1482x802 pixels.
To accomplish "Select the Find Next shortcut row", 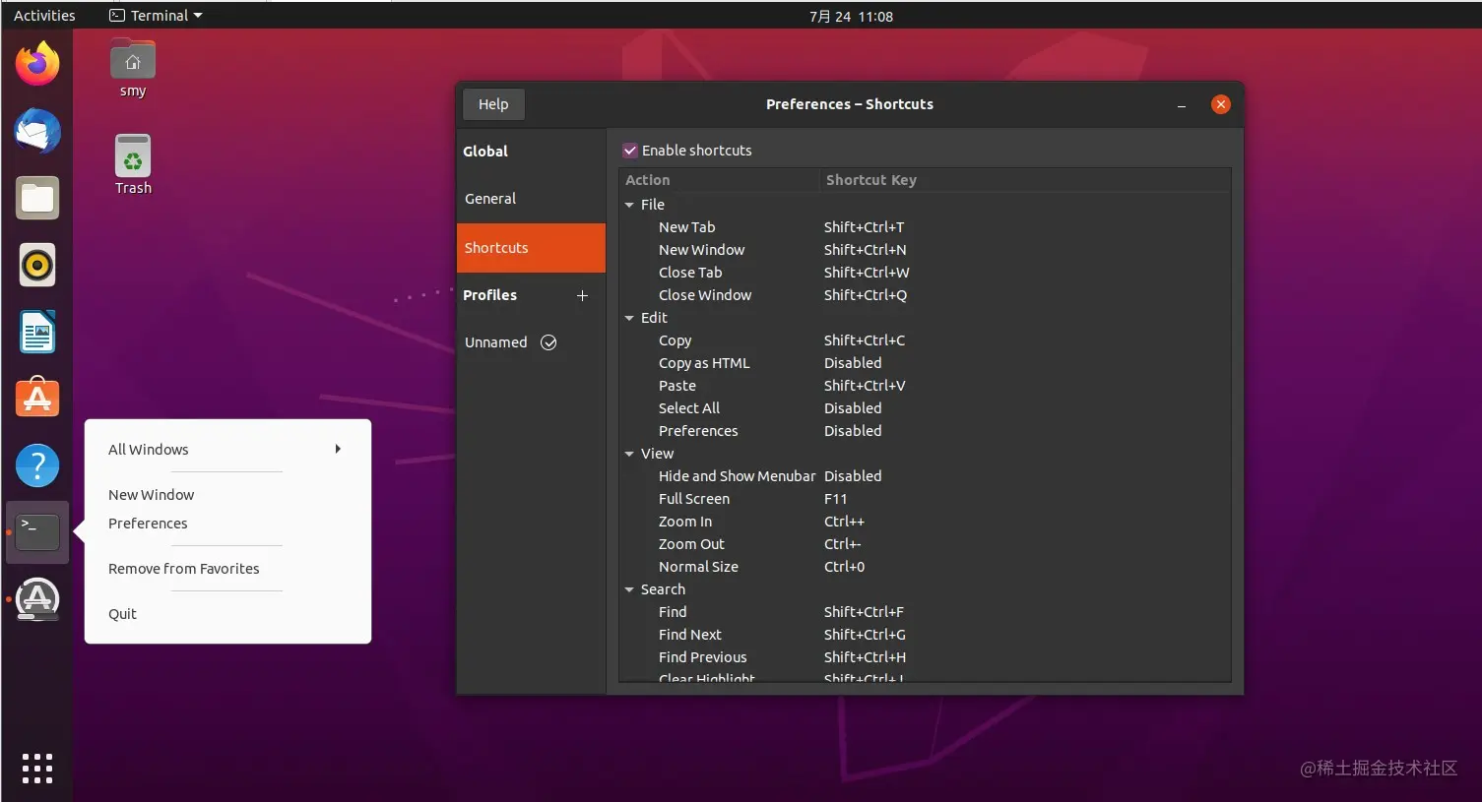I will (925, 635).
